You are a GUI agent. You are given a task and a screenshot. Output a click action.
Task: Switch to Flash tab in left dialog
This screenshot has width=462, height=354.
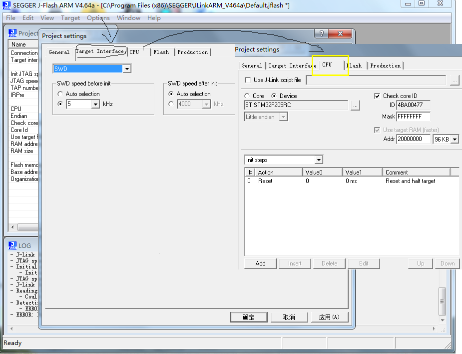tap(161, 52)
